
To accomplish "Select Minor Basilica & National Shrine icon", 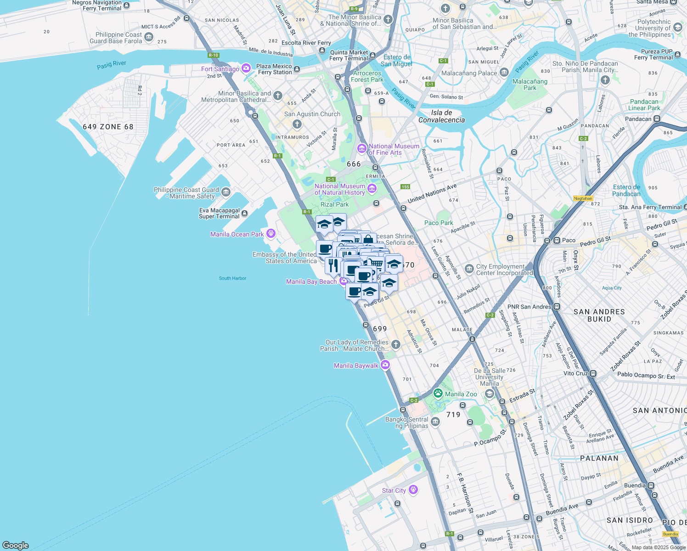I will point(388,19).
